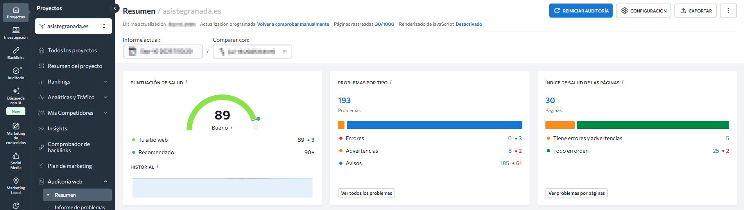Open Marketing Local pin icon

16,185
